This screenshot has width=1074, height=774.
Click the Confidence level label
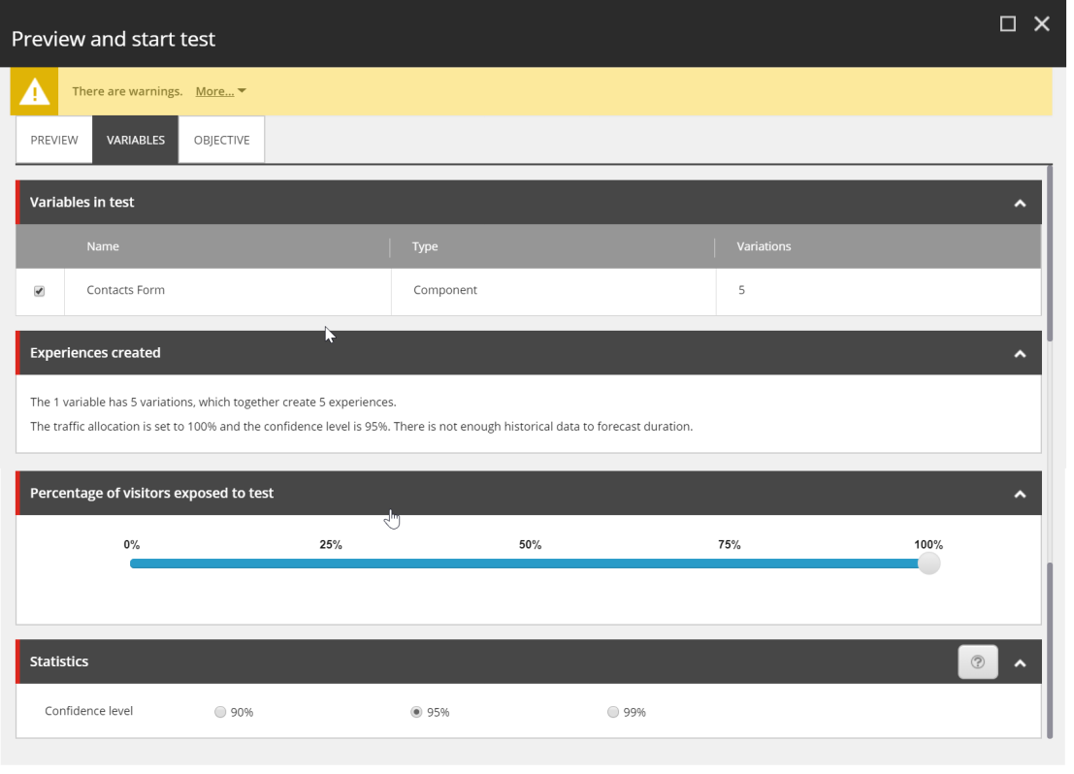(x=89, y=711)
